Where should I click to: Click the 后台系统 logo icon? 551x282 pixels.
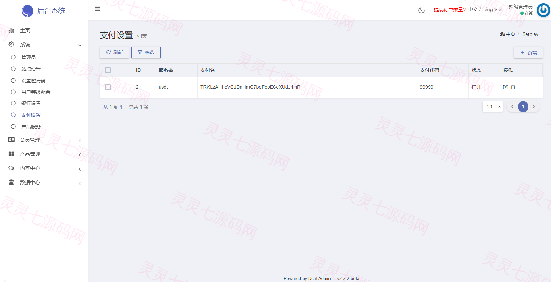point(27,11)
